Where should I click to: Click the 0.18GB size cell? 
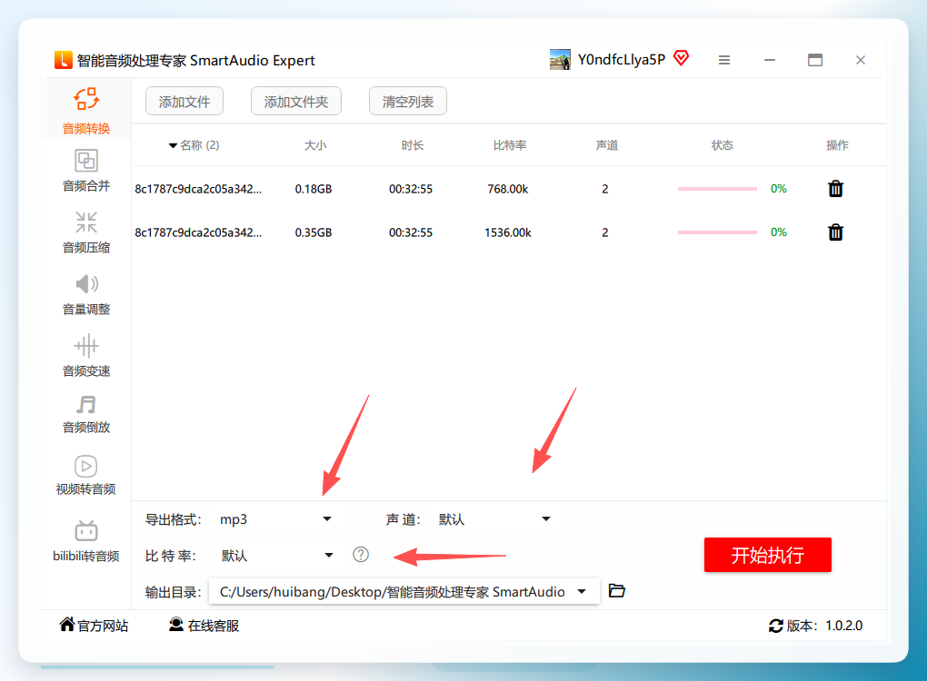coord(314,189)
